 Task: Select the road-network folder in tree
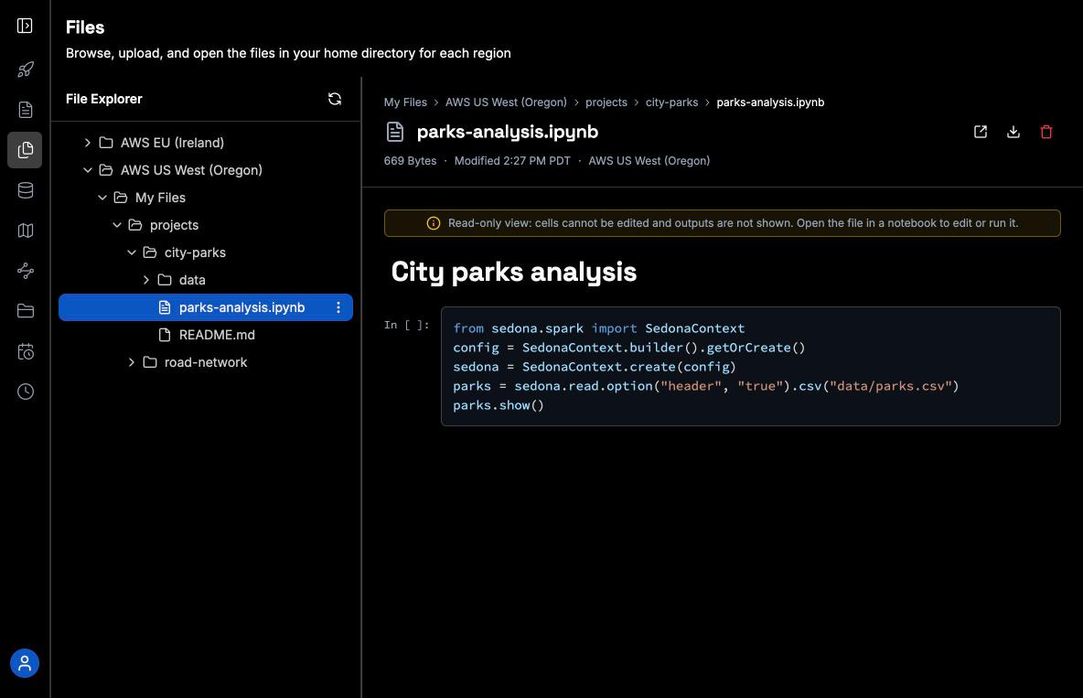tap(206, 362)
